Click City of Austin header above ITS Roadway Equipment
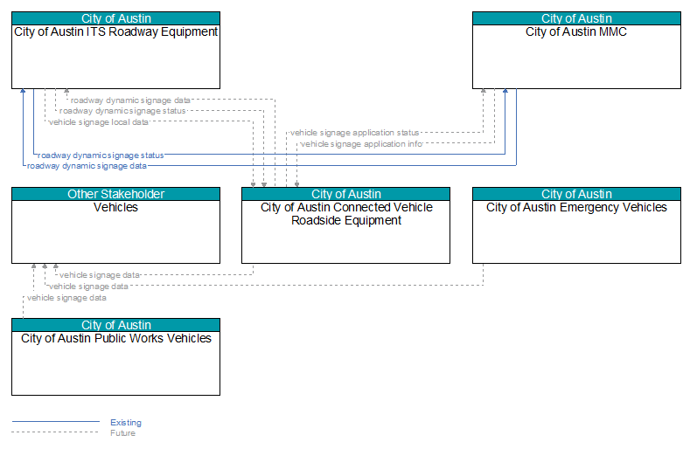This screenshot has height=449, width=690. (115, 18)
